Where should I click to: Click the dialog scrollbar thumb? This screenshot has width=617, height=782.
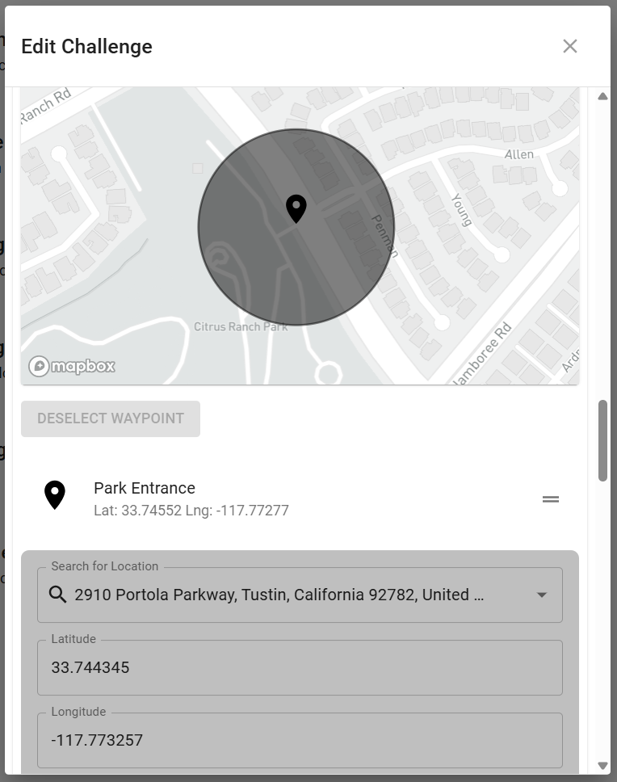click(x=602, y=440)
